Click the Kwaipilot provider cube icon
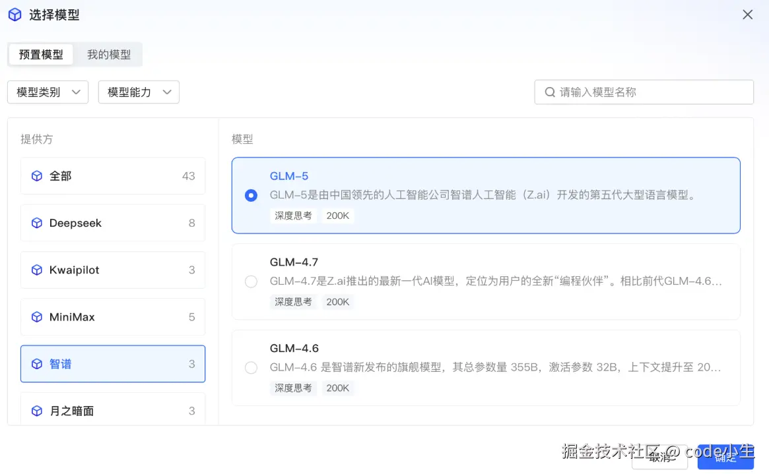769x474 pixels. pyautogui.click(x=37, y=270)
